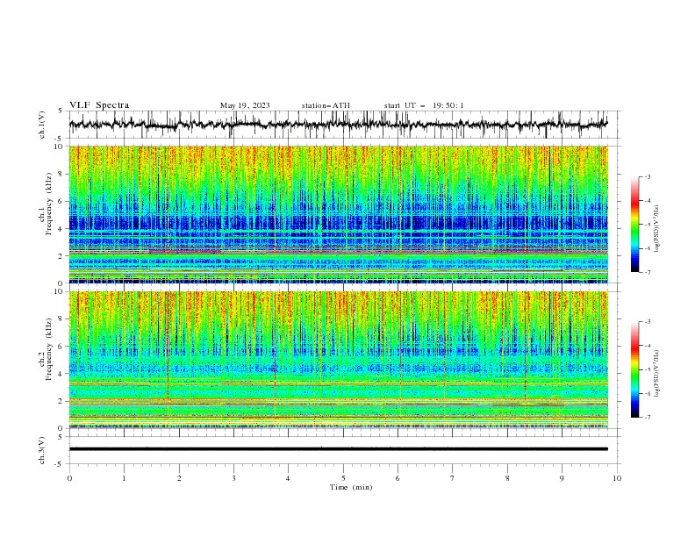The height and width of the screenshot is (537, 695).
Task: Click inside the ch.1 spectrogram panel
Action: (x=339, y=214)
